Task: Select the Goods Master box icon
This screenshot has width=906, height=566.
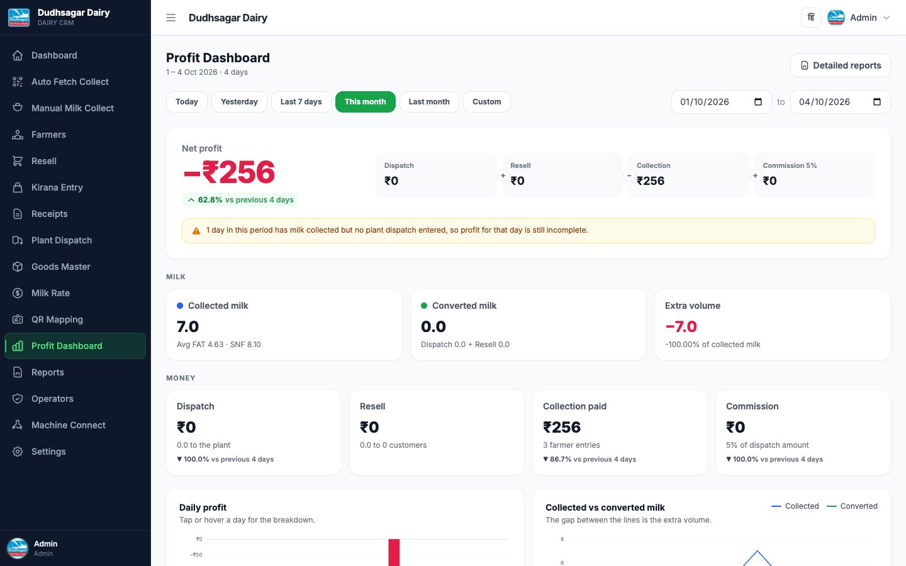Action: pyautogui.click(x=18, y=267)
